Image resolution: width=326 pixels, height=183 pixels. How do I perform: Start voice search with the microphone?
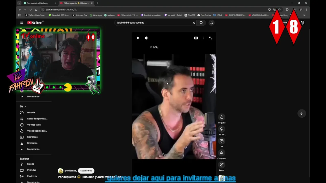[x=211, y=23]
